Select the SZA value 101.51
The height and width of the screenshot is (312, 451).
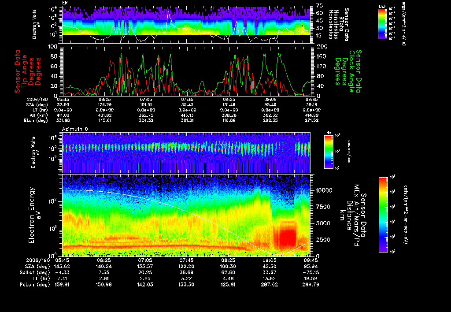[x=146, y=105]
